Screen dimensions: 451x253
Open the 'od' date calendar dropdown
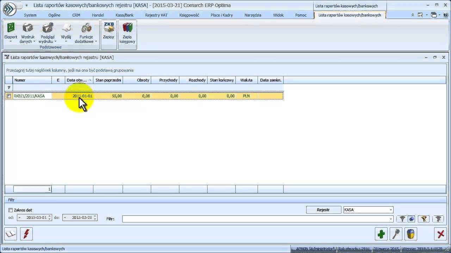click(x=19, y=218)
